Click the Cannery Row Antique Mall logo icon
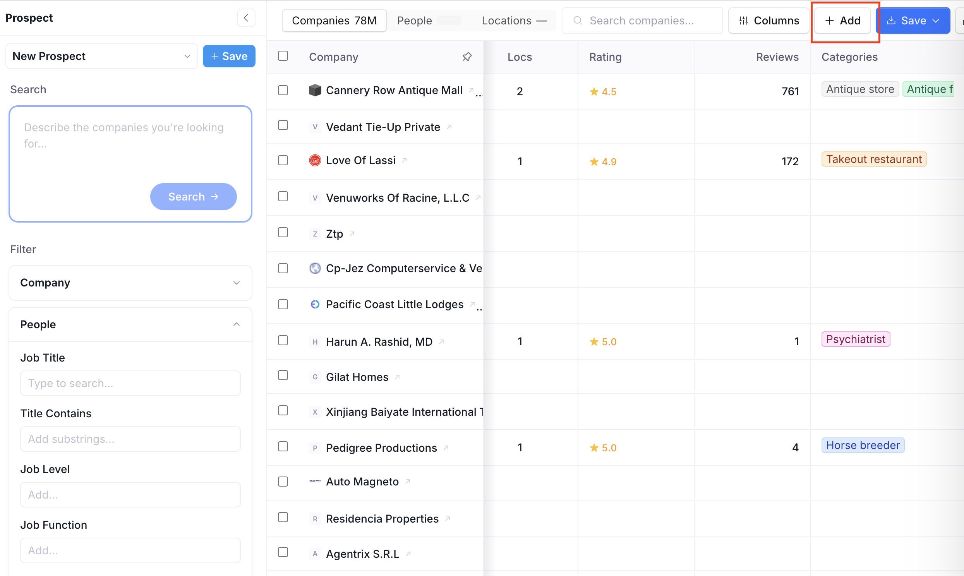964x576 pixels. [x=315, y=90]
